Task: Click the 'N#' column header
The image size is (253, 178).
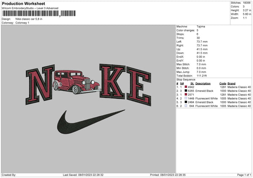Action: click(x=182, y=84)
